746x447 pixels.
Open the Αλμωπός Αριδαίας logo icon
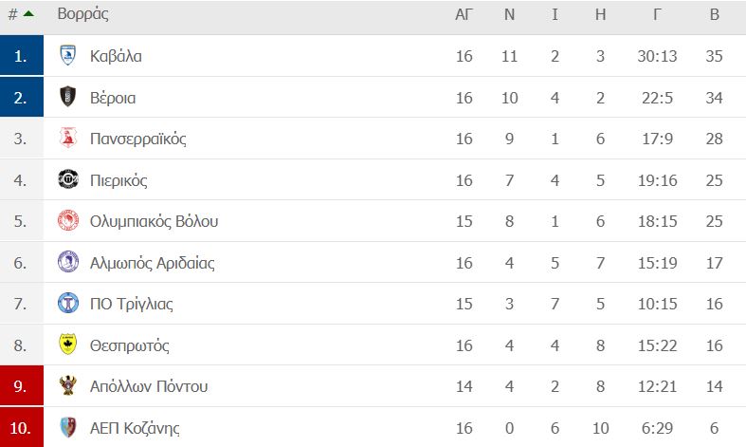(68, 262)
